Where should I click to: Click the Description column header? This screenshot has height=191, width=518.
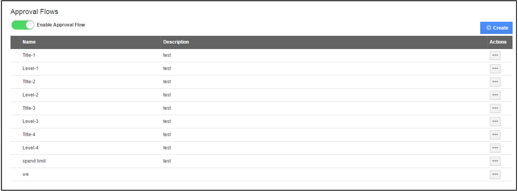176,42
